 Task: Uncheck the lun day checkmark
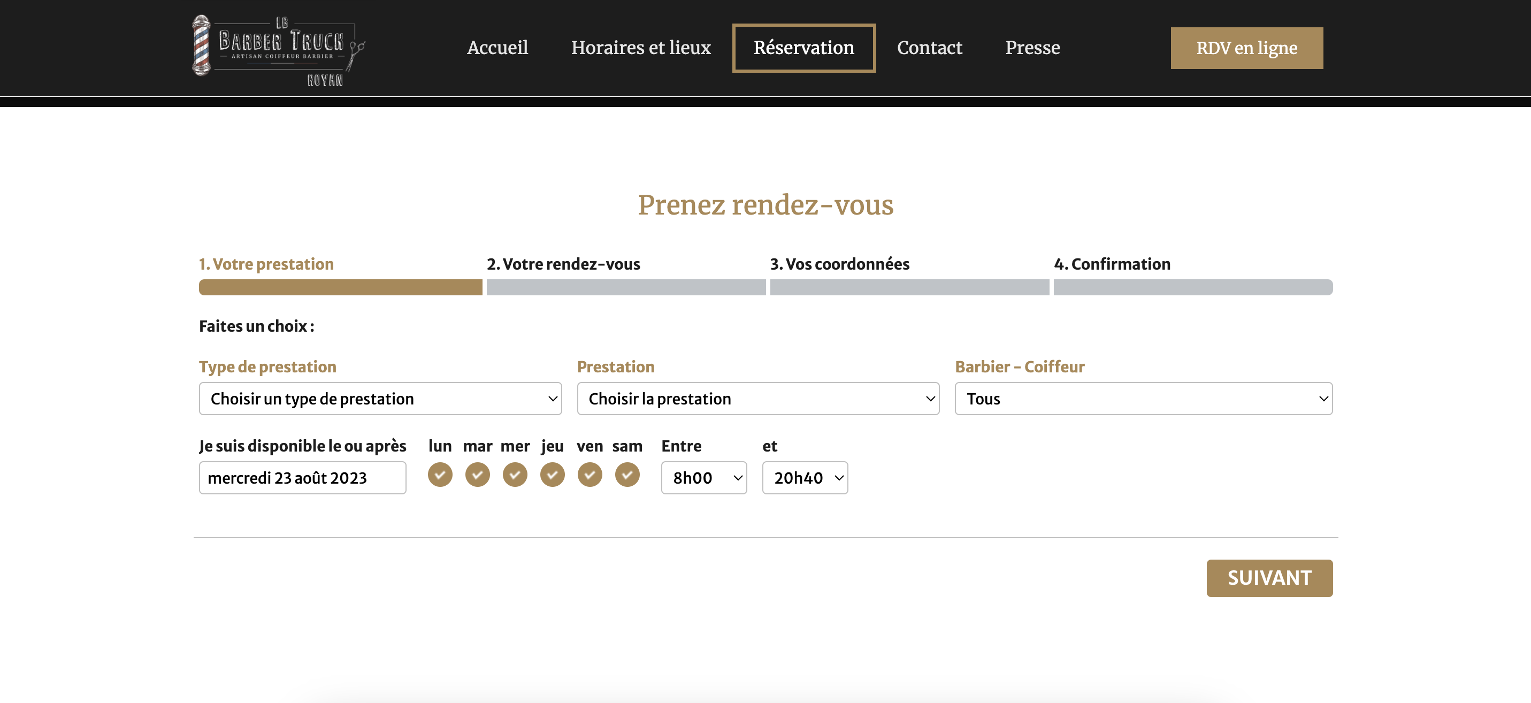440,474
